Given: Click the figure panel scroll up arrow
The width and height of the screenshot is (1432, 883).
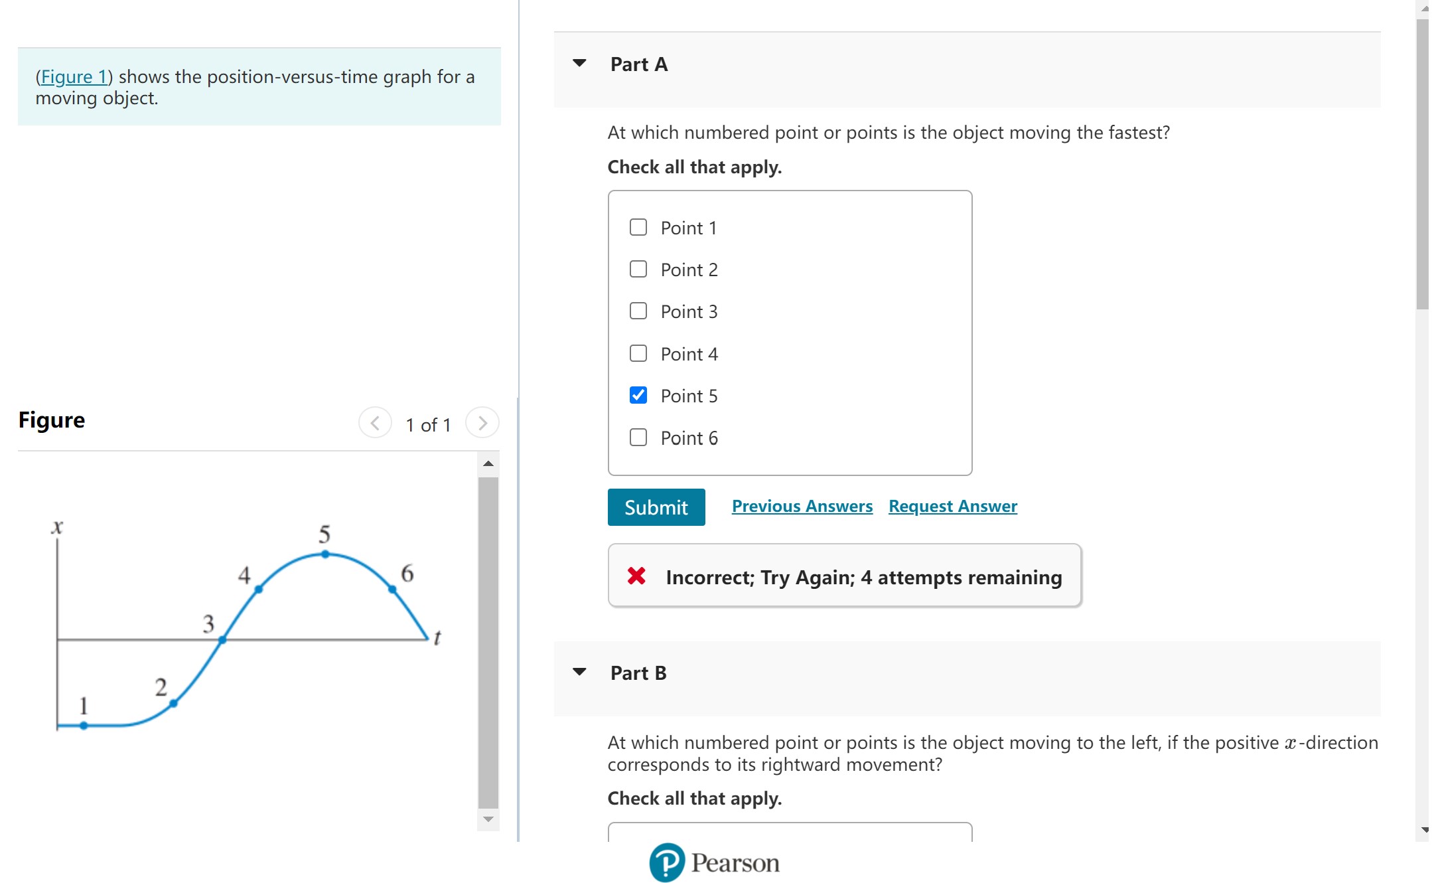Looking at the screenshot, I should [x=488, y=463].
